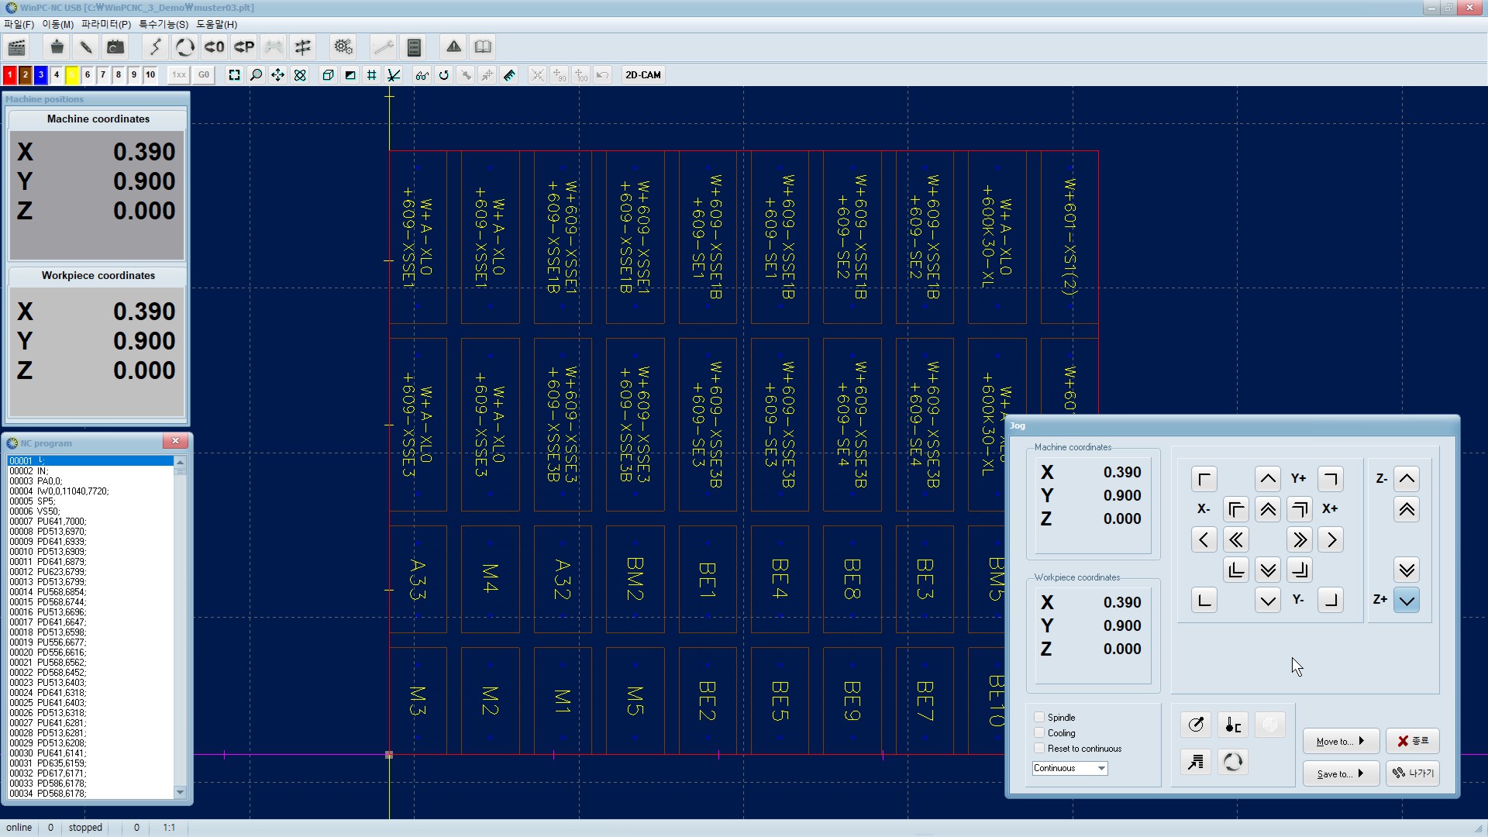The image size is (1488, 837).
Task: Check Reset to continuous option
Action: coord(1039,749)
